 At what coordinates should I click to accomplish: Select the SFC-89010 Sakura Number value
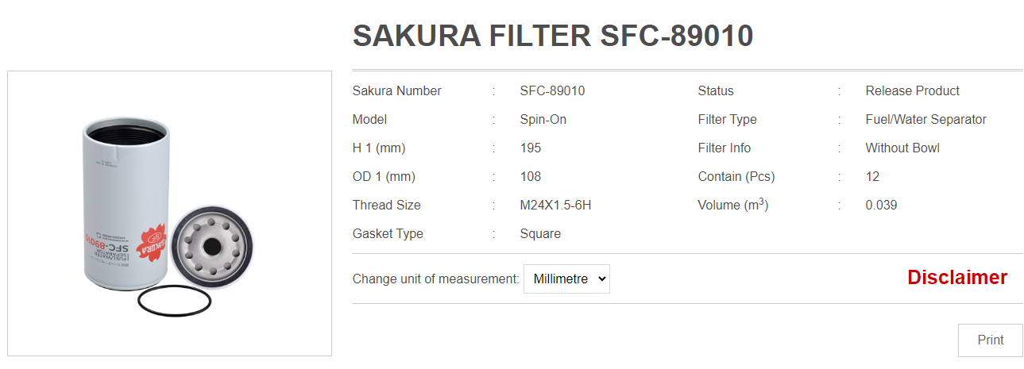(x=552, y=90)
